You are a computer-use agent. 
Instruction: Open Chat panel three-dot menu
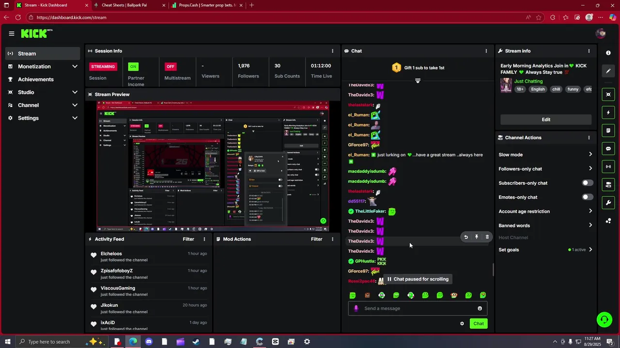[x=486, y=51]
